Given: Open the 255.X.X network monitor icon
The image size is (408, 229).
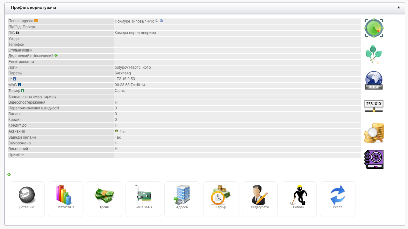Looking at the screenshot, I should coord(374,106).
